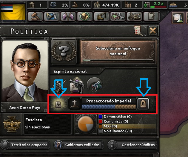The image size is (188, 157).
Task: Click Gestionar súbditos button
Action: pos(132,145)
